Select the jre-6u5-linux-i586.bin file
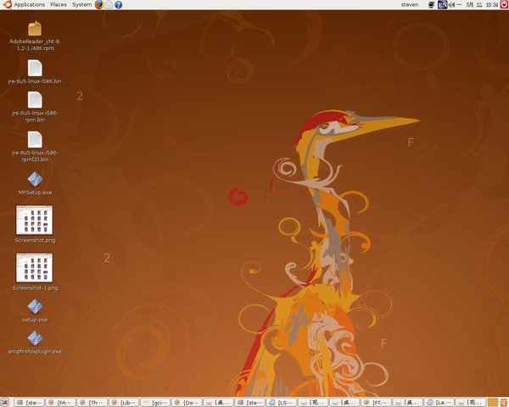The width and height of the screenshot is (509, 407). [35, 68]
